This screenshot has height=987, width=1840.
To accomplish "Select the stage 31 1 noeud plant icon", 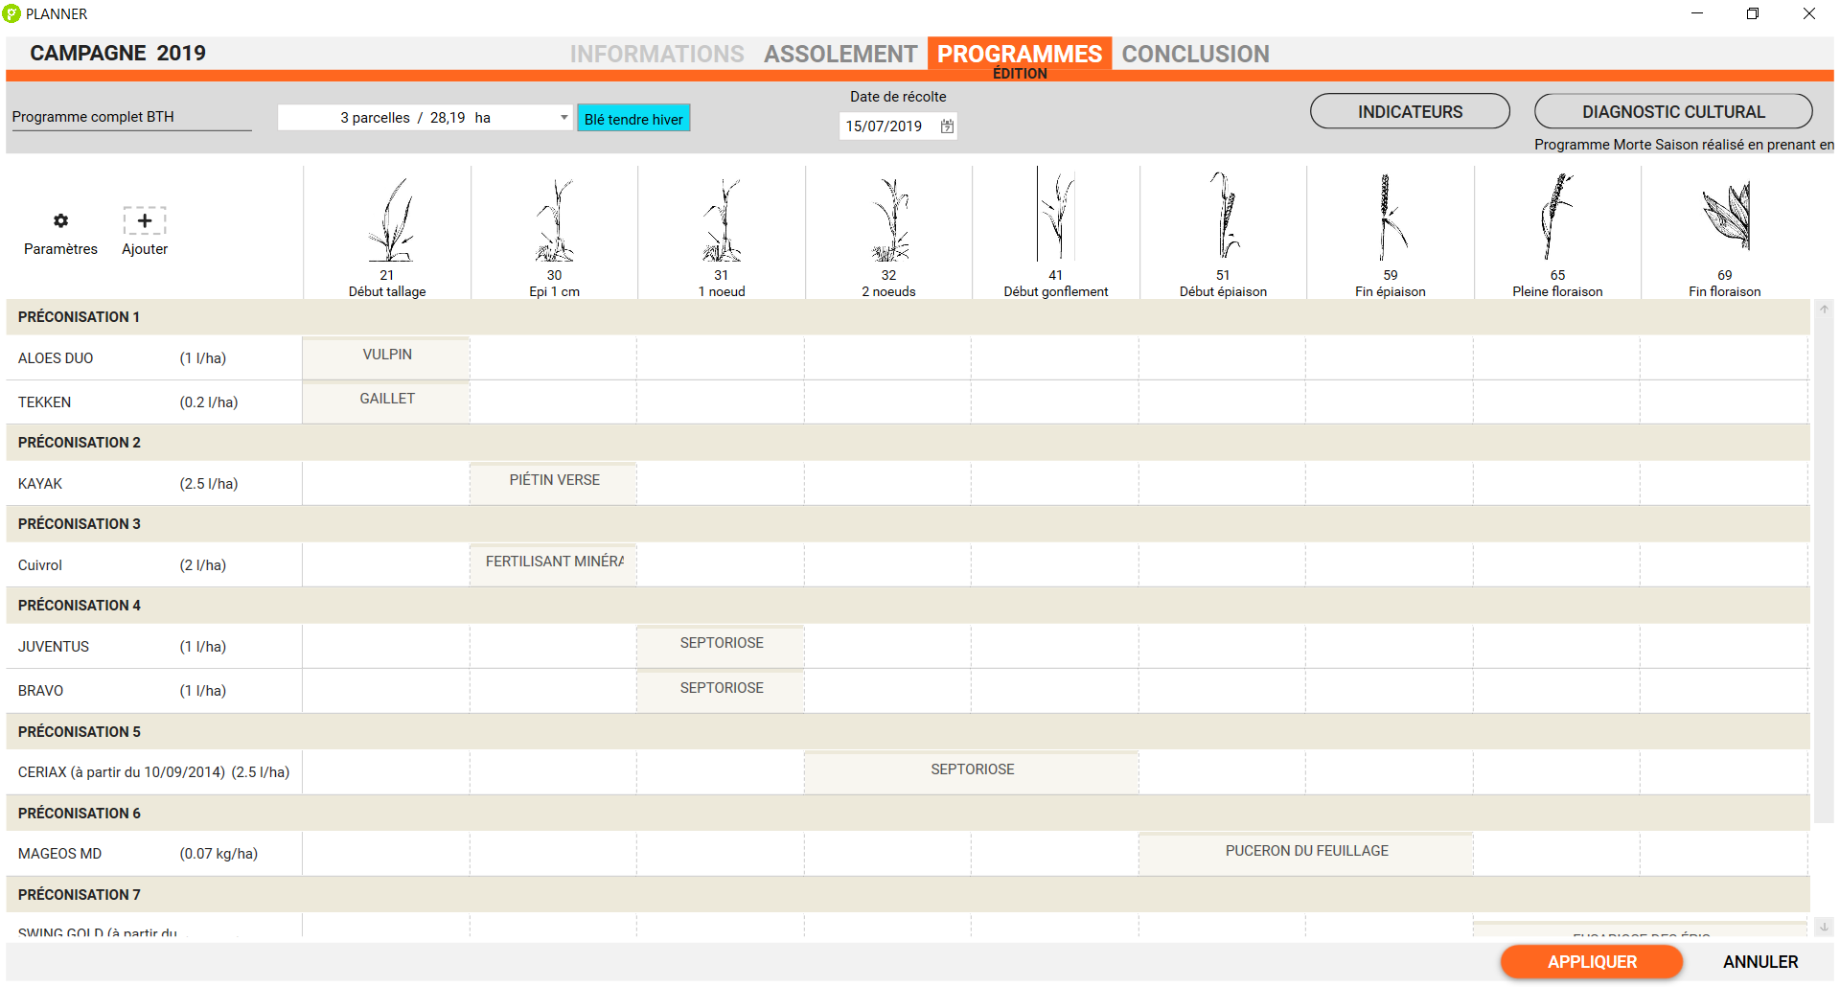I will tap(722, 219).
